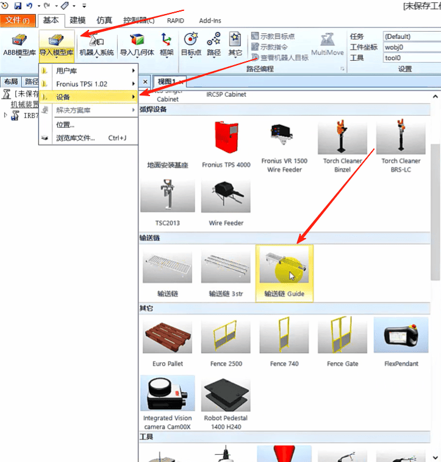Screen dimensions: 441x462
Task: Click the undo arrow in quick access toolbar
Action: pos(29,5)
